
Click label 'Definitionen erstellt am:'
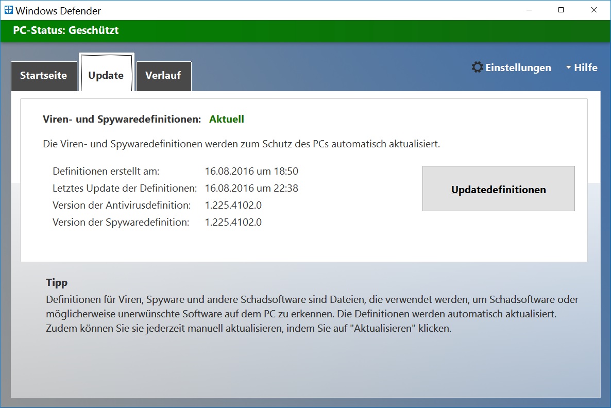(x=106, y=171)
